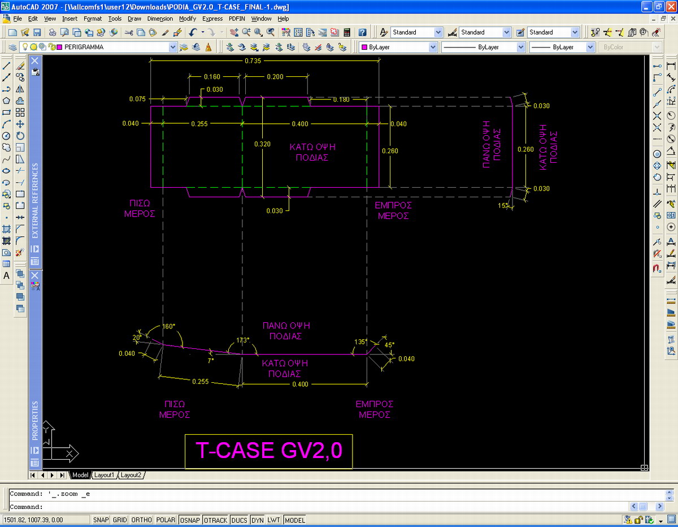Screen dimensions: 678x527
Task: Select the Erase modify tool
Action: coord(20,66)
